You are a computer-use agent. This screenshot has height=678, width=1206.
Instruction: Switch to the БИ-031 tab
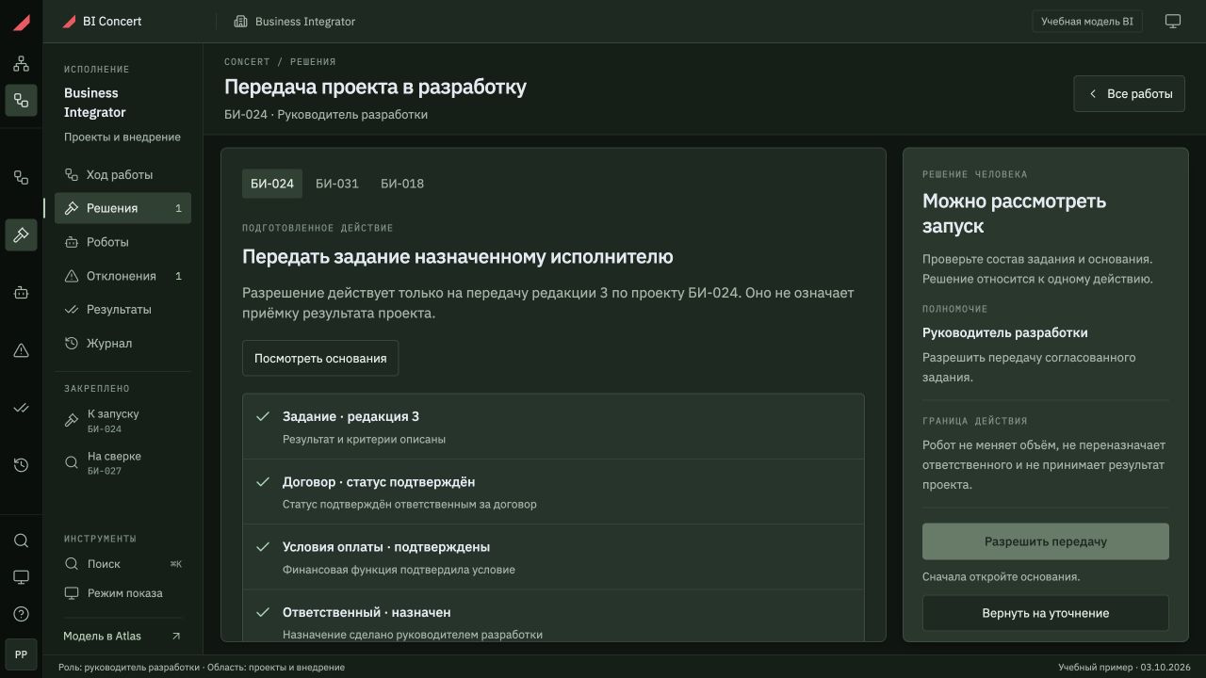(337, 184)
